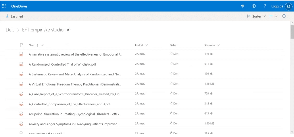Open A Randomized, Controlled Trial of Wholistic.pdf

point(63,64)
